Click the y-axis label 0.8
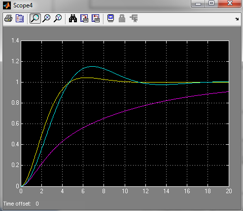Screen dimensions: 243x211 [x=15, y=103]
